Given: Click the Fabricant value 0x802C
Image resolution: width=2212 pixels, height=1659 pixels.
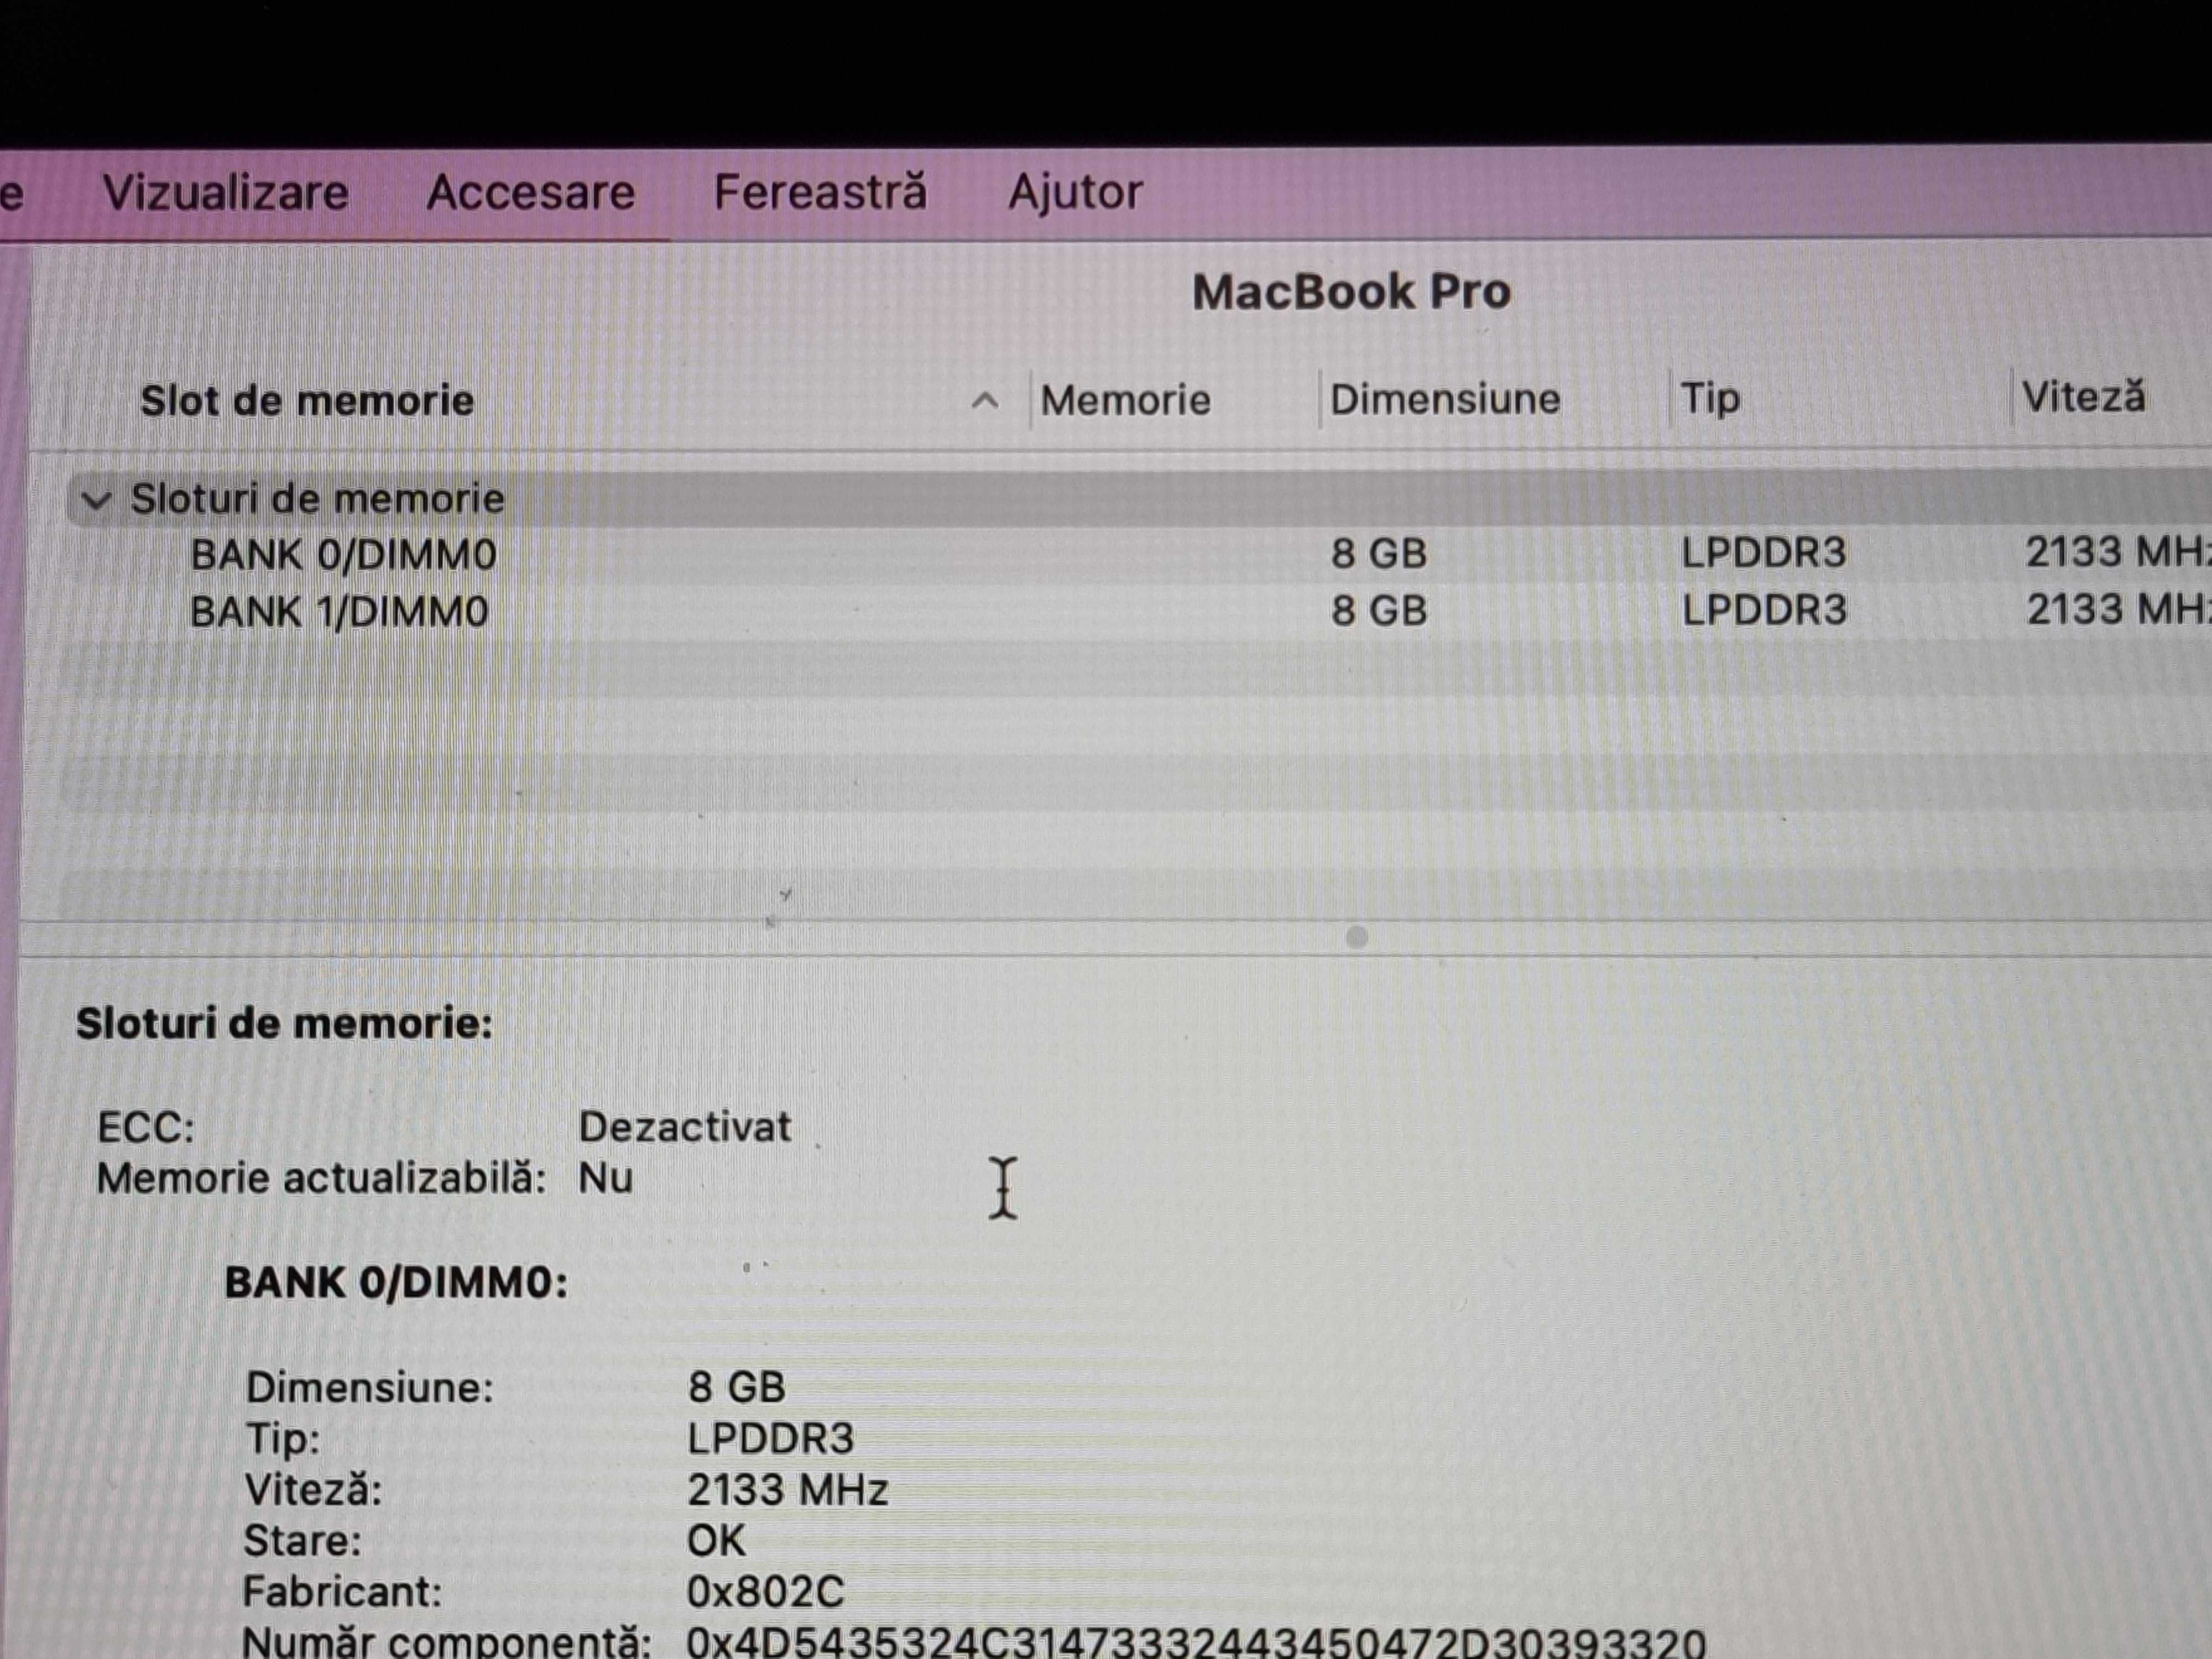Looking at the screenshot, I should [766, 1592].
